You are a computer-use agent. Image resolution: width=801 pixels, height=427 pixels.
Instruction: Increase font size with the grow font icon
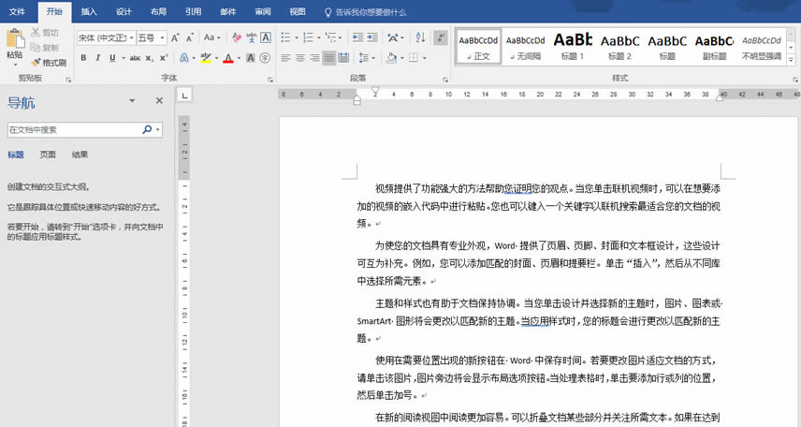tap(175, 37)
